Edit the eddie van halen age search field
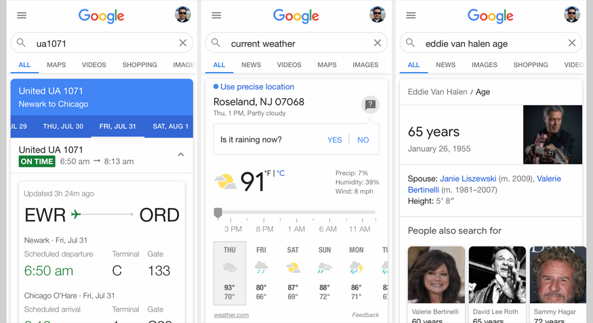Screen dimensions: 593x323 pos(491,43)
